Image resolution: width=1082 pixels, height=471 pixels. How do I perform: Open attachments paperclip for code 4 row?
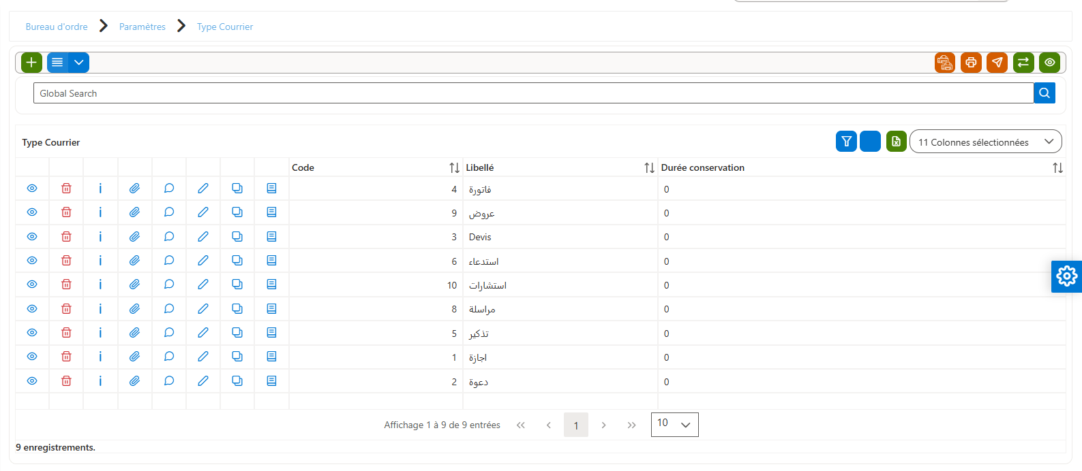(x=135, y=189)
